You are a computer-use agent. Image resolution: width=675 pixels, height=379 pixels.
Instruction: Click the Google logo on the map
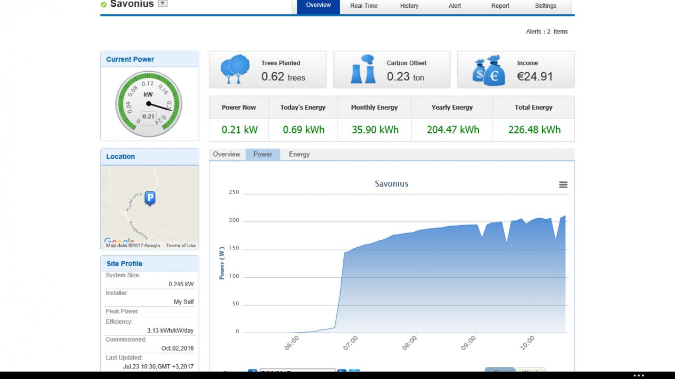click(x=119, y=242)
